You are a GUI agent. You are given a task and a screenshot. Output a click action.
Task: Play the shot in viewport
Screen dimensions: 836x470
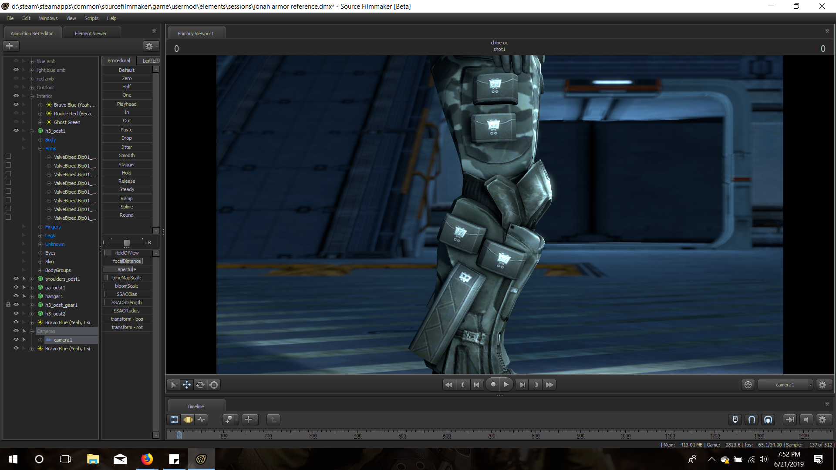pos(506,385)
